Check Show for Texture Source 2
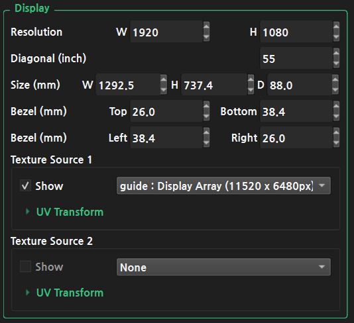Image resolution: width=354 pixels, height=323 pixels. tap(25, 267)
